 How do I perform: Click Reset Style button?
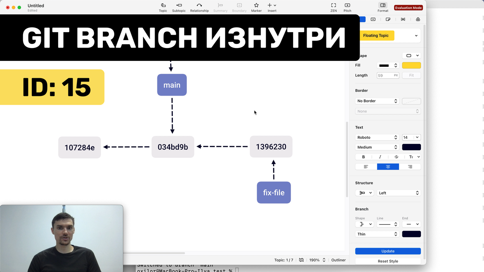pyautogui.click(x=388, y=261)
